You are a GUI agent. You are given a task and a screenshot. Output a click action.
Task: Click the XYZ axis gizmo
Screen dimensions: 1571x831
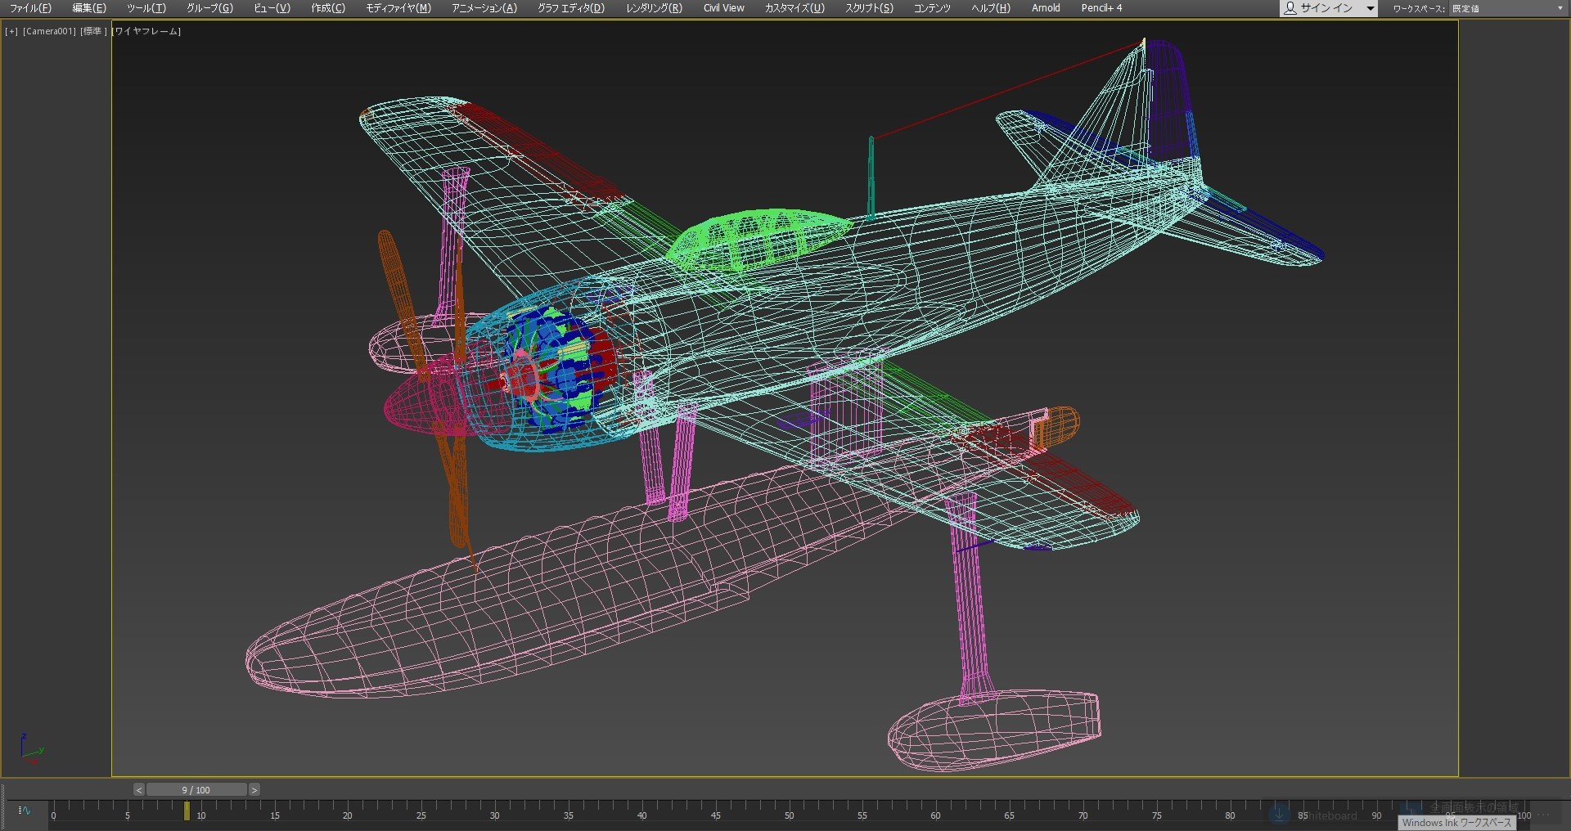[31, 749]
